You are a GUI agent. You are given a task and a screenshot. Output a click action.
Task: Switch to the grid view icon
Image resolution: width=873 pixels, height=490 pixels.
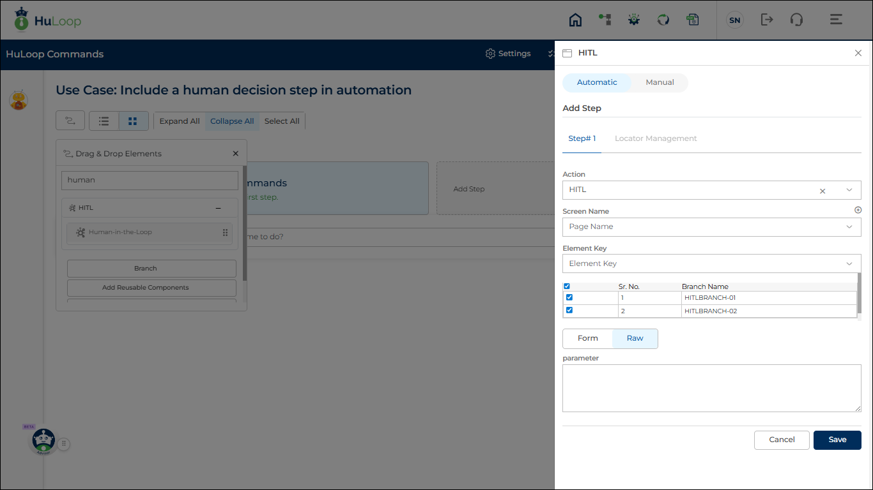click(133, 121)
